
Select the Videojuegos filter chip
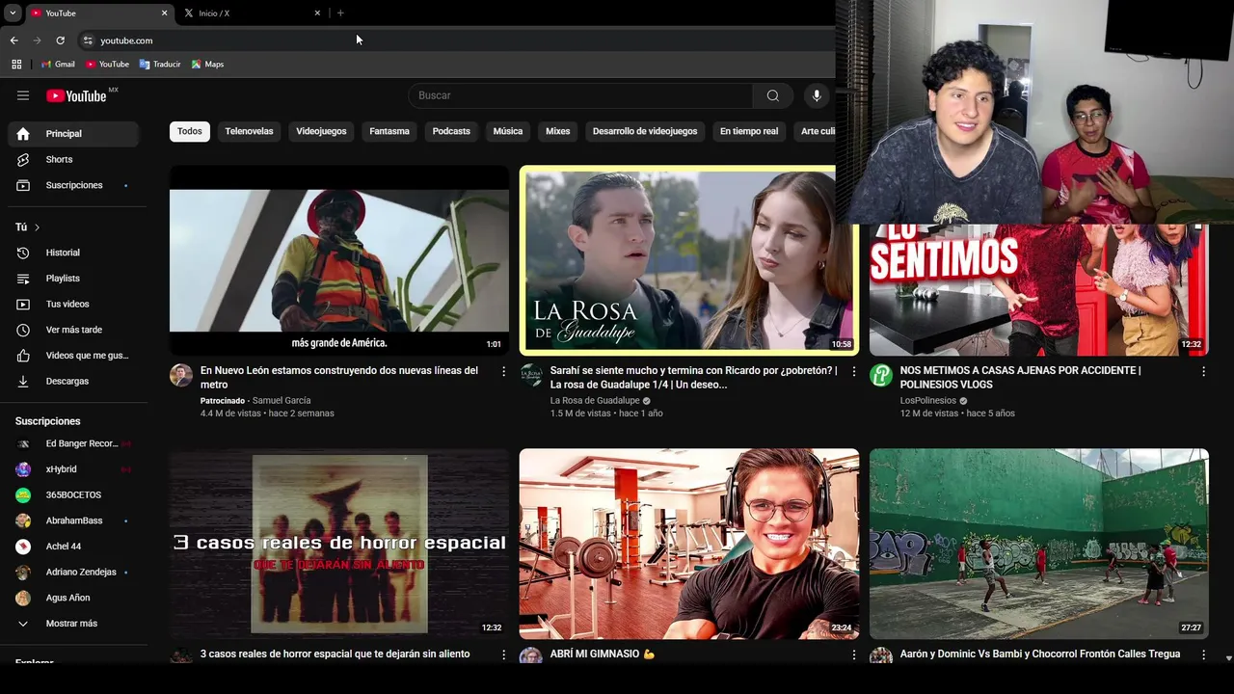[x=321, y=131]
